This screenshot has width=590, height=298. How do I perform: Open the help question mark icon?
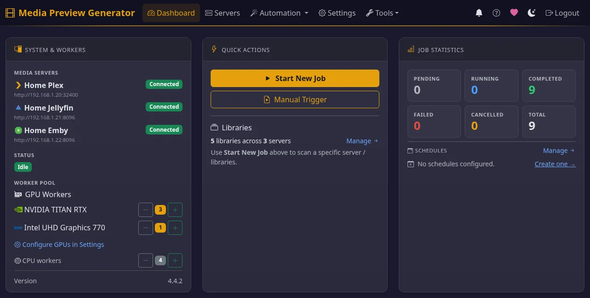click(x=496, y=13)
